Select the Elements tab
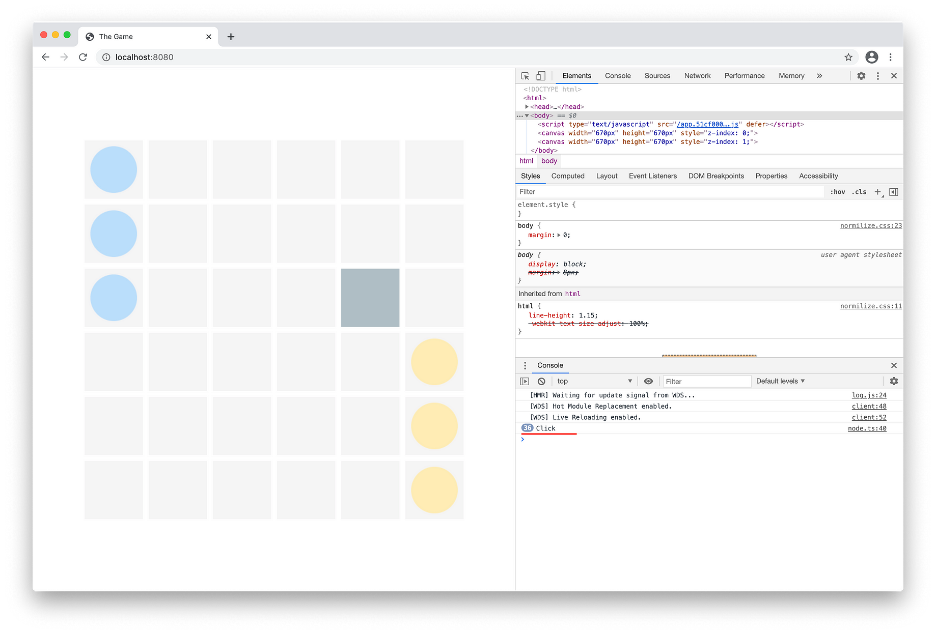 click(576, 76)
